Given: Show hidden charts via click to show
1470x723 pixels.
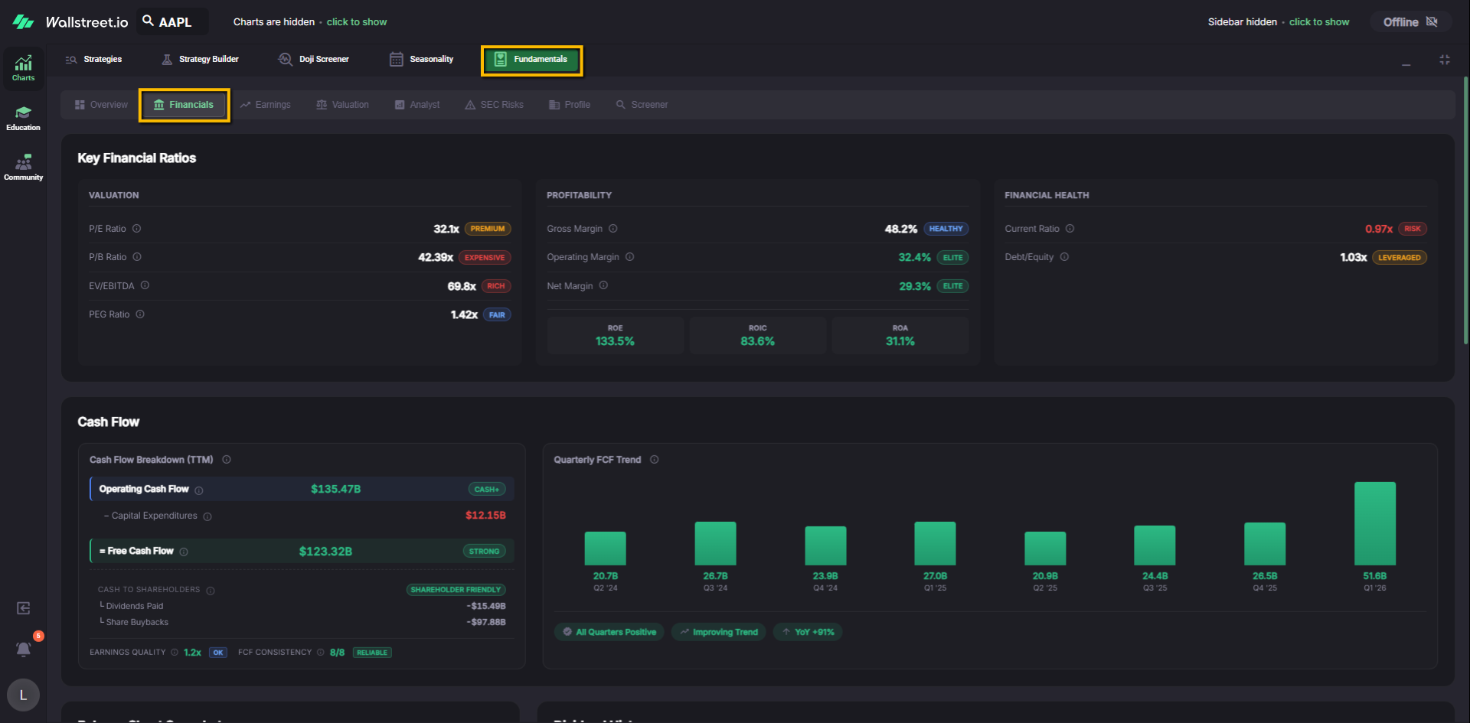Looking at the screenshot, I should tap(356, 22).
